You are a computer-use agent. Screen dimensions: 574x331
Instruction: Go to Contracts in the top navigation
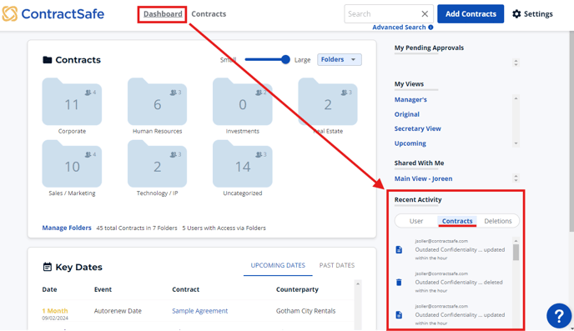click(209, 14)
